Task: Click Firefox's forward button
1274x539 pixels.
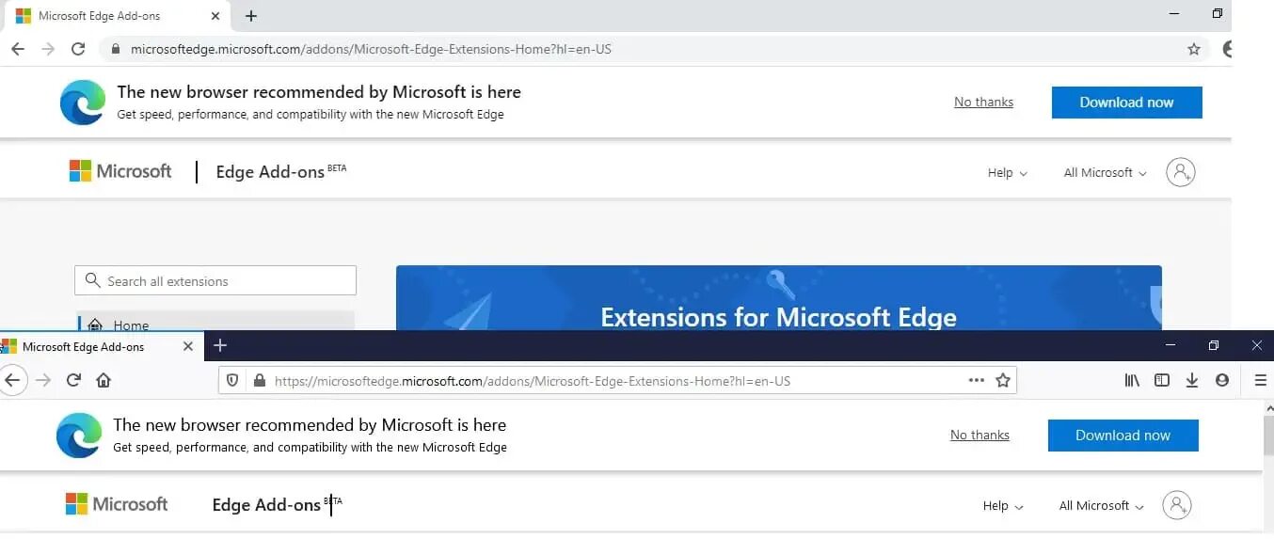Action: point(43,381)
